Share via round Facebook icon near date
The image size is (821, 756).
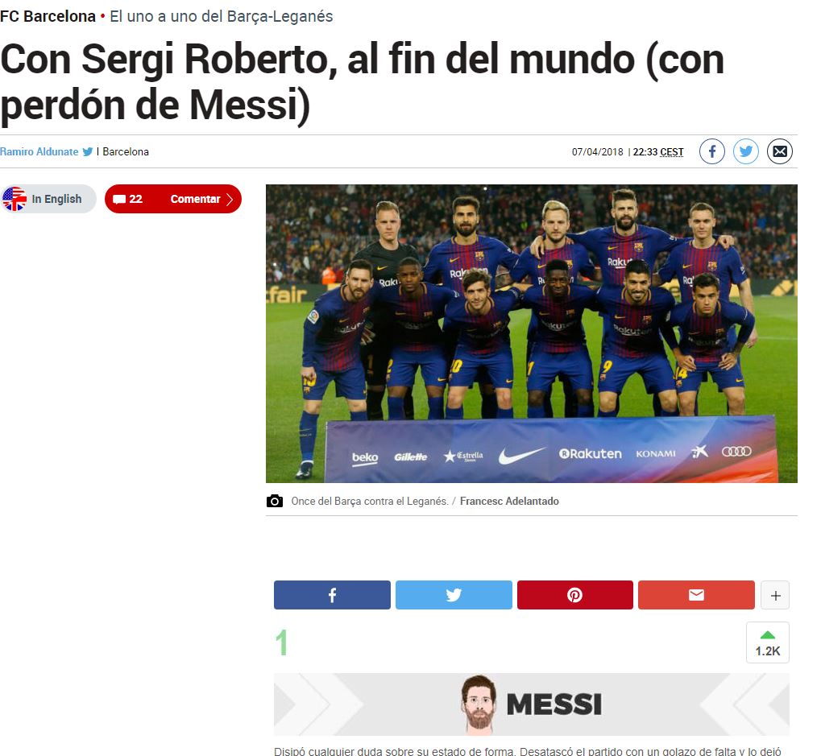pyautogui.click(x=711, y=151)
